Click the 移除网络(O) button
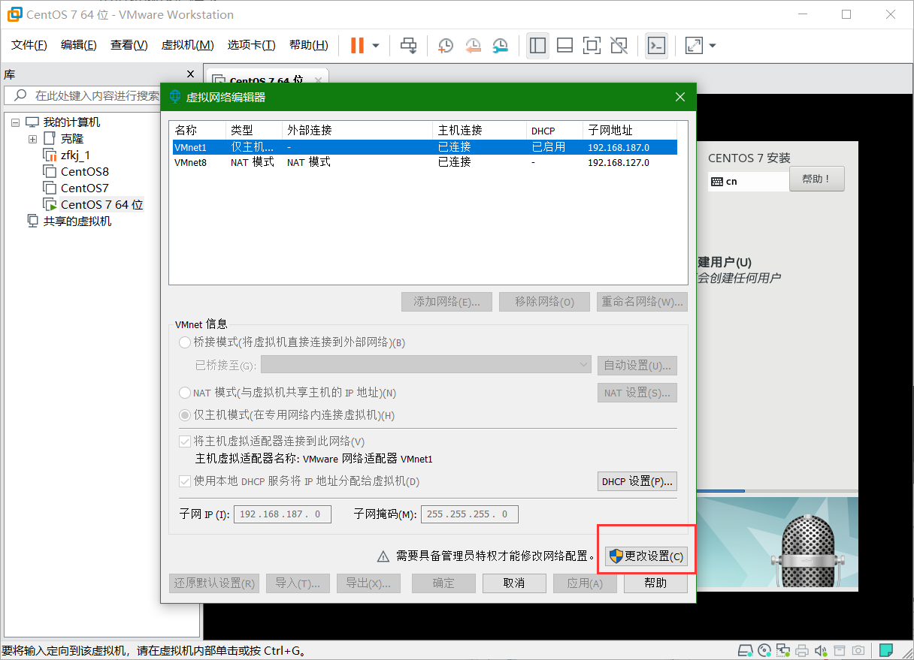Viewport: 914px width, 660px height. [545, 302]
